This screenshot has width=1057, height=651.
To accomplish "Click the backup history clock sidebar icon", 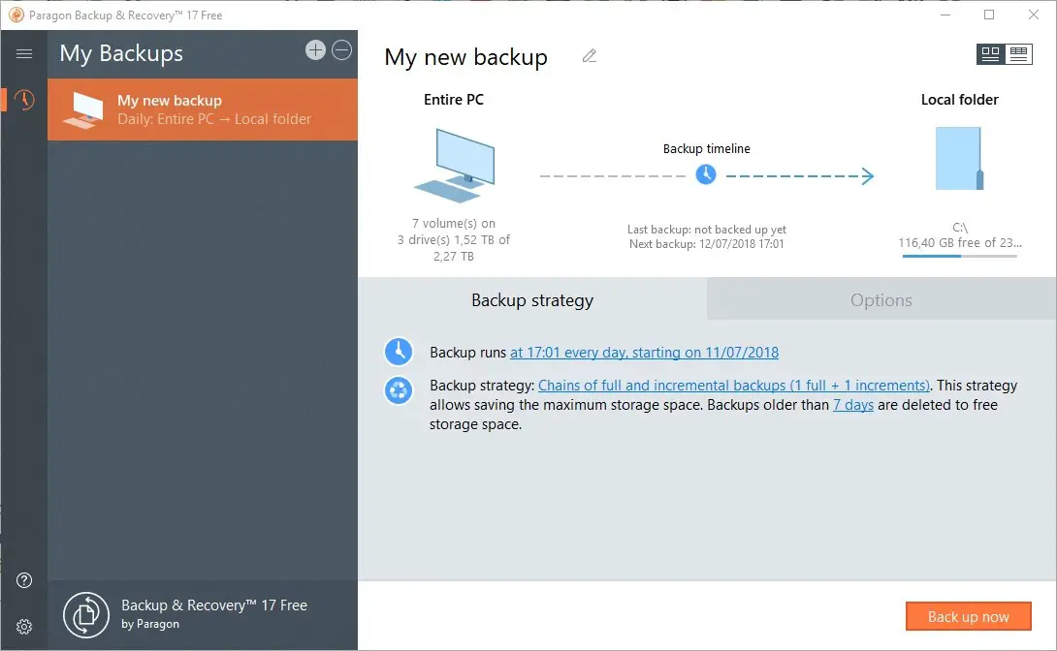I will coord(24,100).
